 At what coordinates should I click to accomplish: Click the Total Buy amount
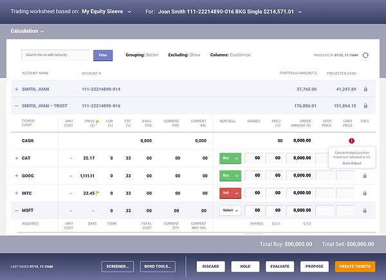[x=299, y=244]
